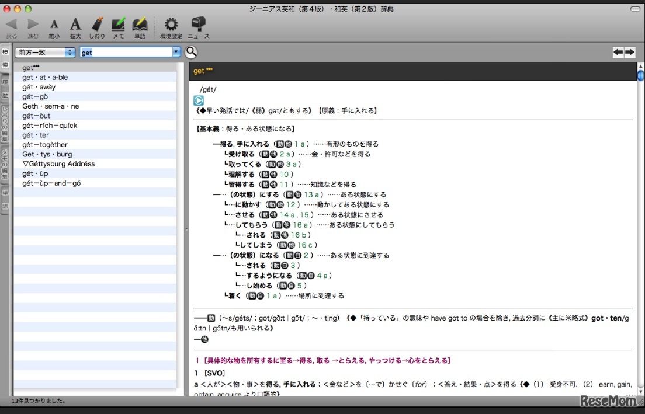Open the 前方一致 search mode dropdown
The image size is (645, 414).
45,52
